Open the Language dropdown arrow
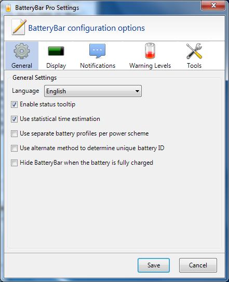The image size is (229, 282). pos(137,91)
